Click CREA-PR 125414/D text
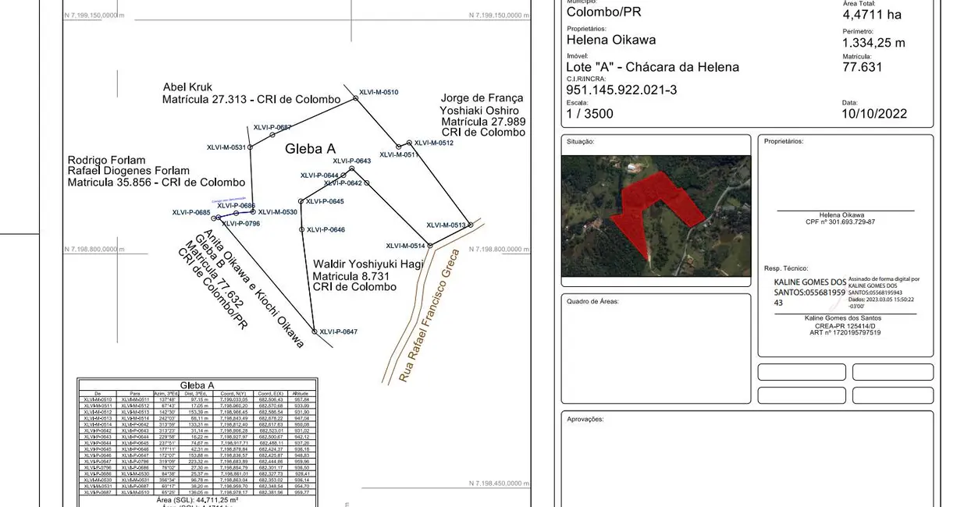Viewport: 957px width, 507px height. pos(845,326)
